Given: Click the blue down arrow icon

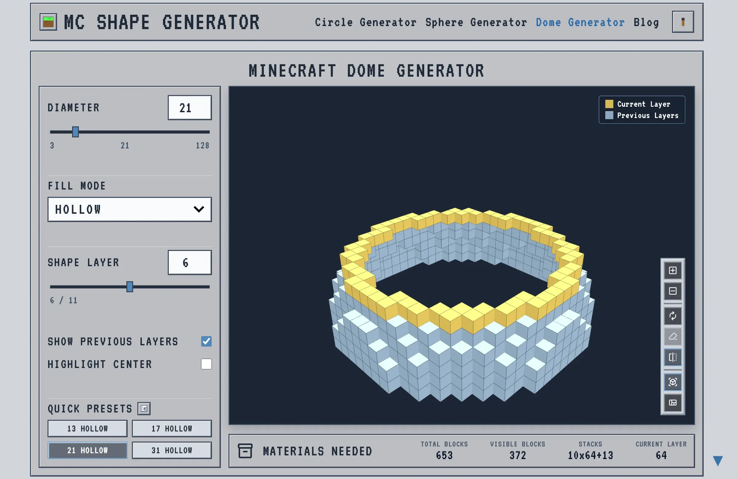Looking at the screenshot, I should [x=717, y=461].
